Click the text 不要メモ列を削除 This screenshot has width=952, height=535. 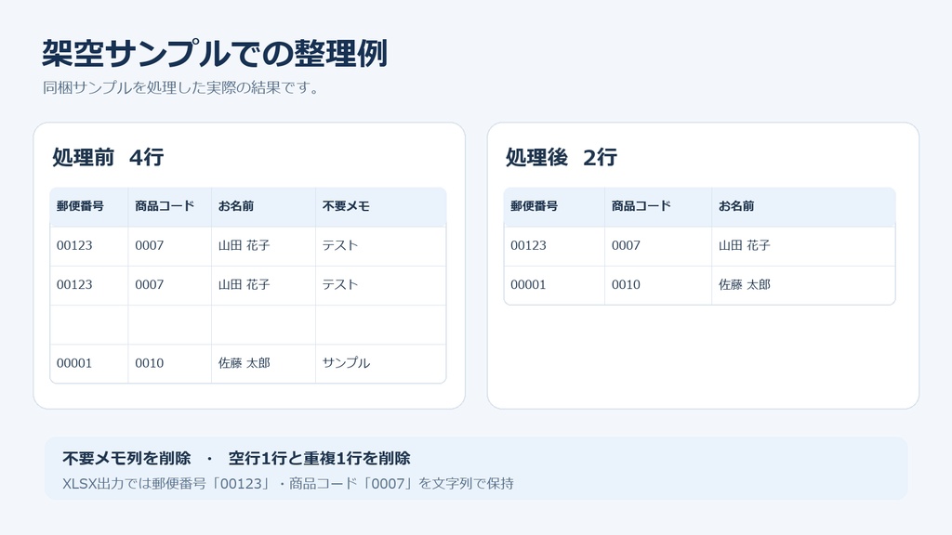click(x=126, y=459)
